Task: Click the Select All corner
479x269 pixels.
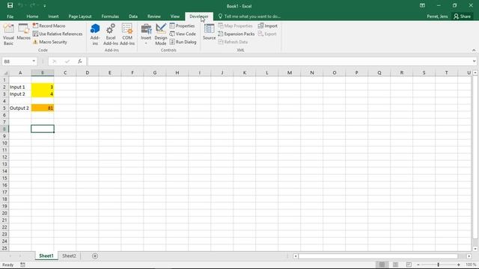Action: click(4, 73)
